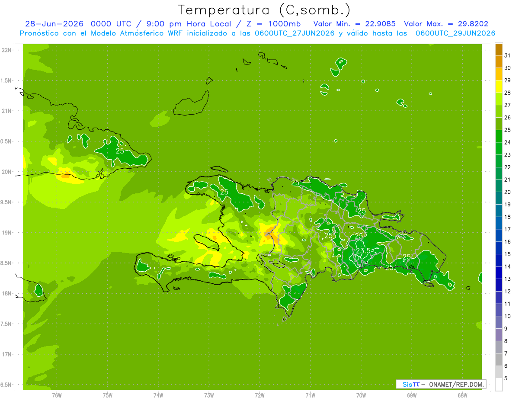The image size is (519, 401).
Task: Click the "Valor Min. = 22.9085" value
Action: 355,24
